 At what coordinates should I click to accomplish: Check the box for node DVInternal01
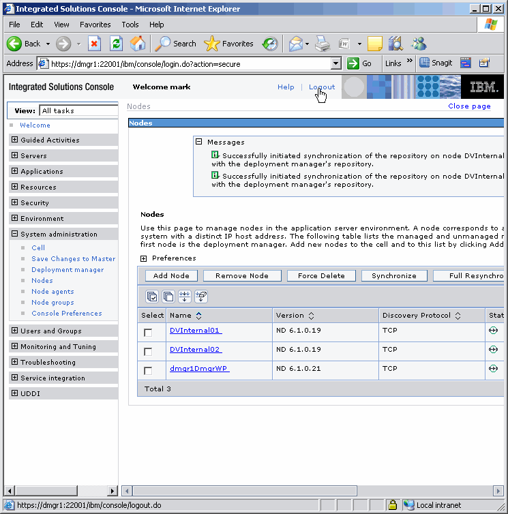[x=148, y=333]
